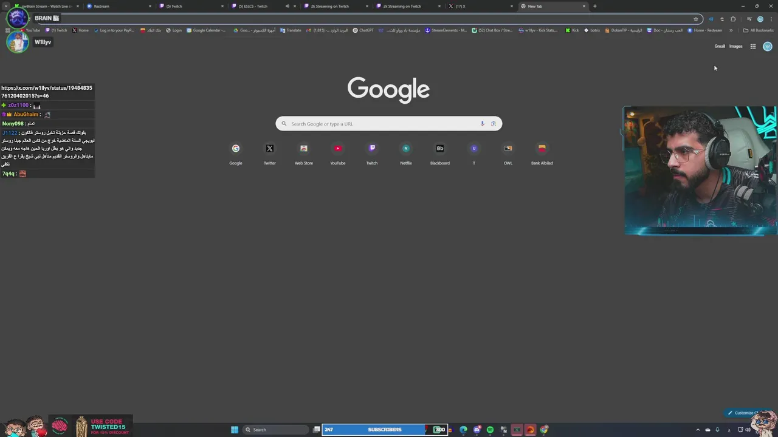Open the Google apps grid
Viewport: 778px width, 437px height.
pos(753,46)
